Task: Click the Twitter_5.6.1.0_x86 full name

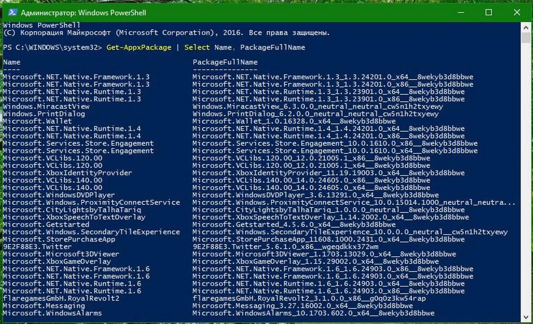Action: click(286, 247)
